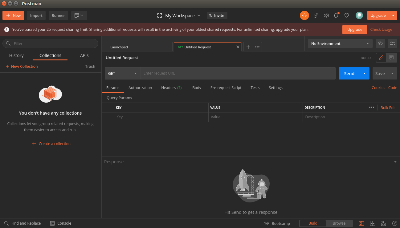Open settings gear in header

tap(327, 15)
